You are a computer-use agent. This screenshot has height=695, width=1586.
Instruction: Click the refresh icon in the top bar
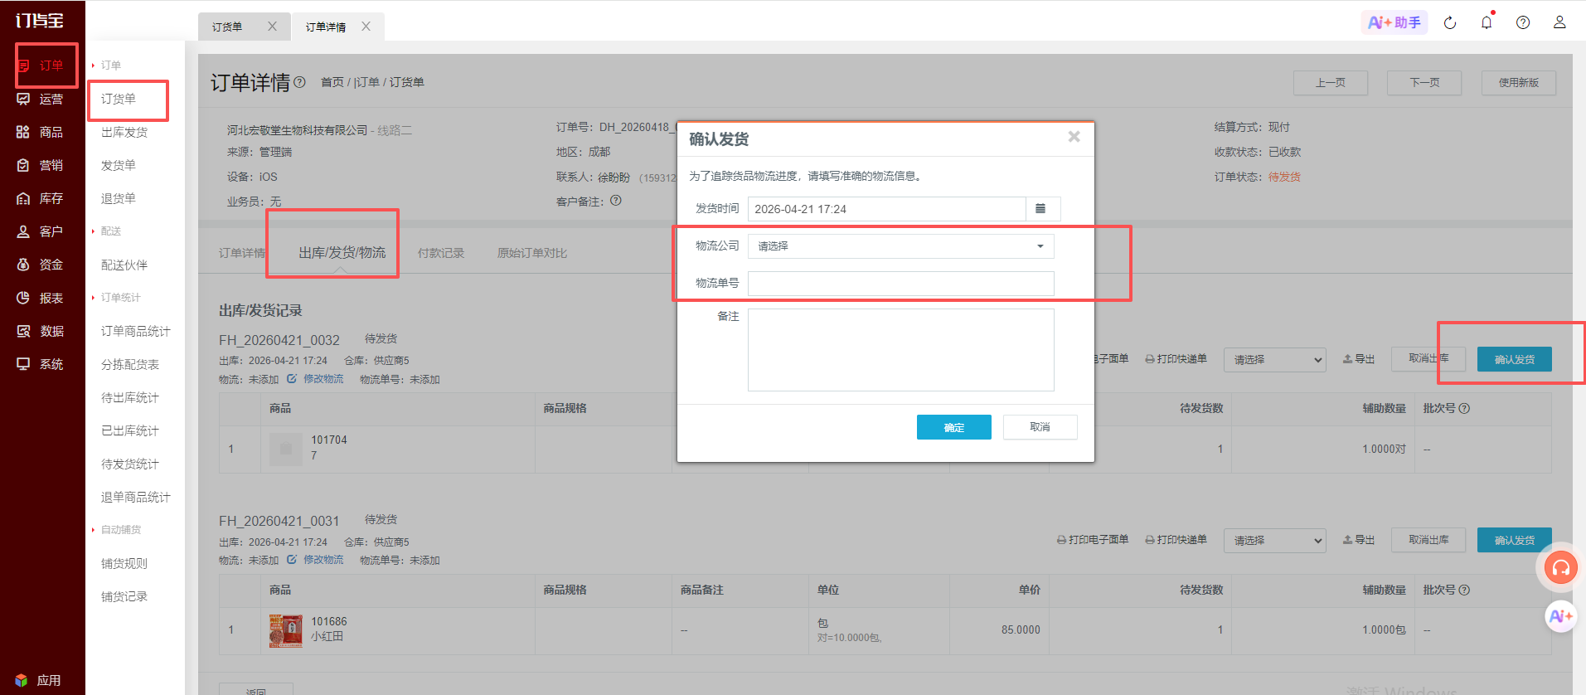click(1450, 22)
